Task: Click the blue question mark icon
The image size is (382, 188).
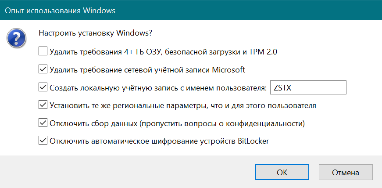Action: (14, 38)
